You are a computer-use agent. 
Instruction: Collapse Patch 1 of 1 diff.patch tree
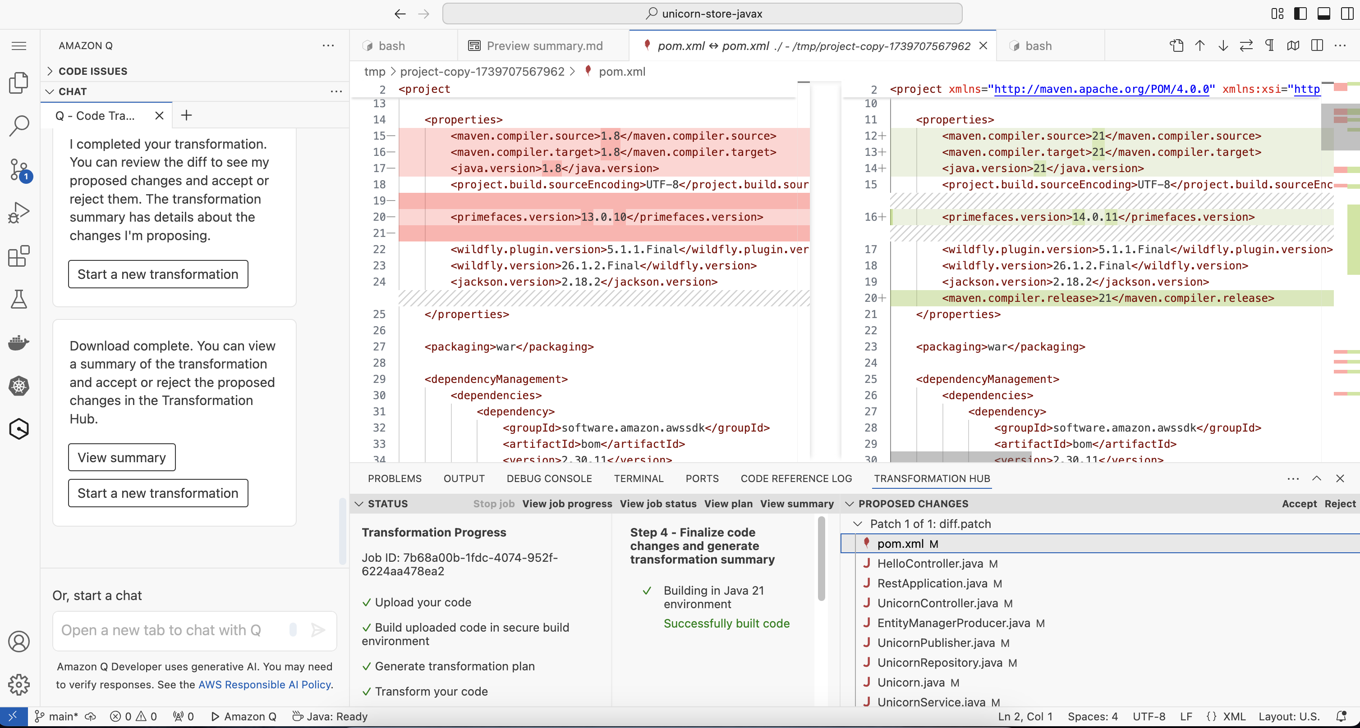tap(858, 524)
